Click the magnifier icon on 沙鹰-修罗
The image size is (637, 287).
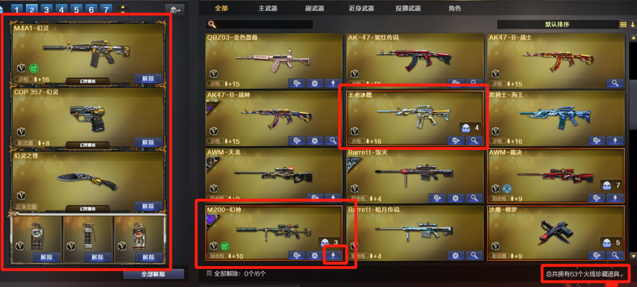coord(615,255)
